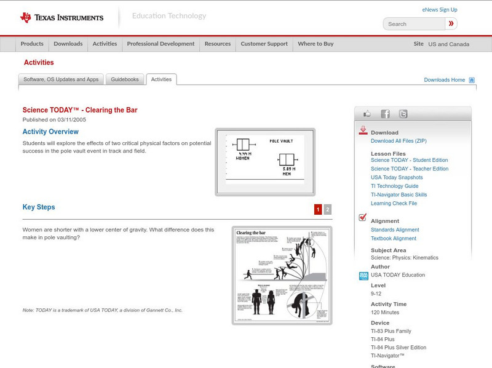The height and width of the screenshot is (368, 492).
Task: Open Learning Check File link
Action: click(x=394, y=204)
